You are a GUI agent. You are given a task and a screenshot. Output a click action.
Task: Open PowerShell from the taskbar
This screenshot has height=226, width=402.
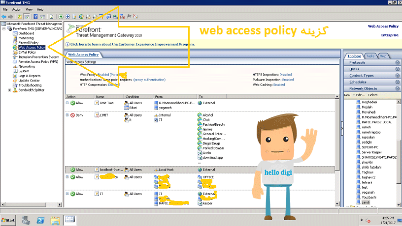(40, 220)
